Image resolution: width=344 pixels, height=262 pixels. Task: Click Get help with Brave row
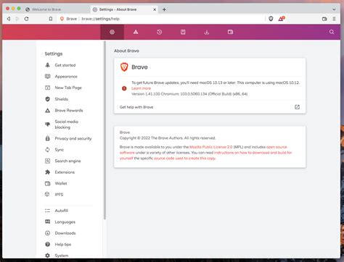click(210, 107)
